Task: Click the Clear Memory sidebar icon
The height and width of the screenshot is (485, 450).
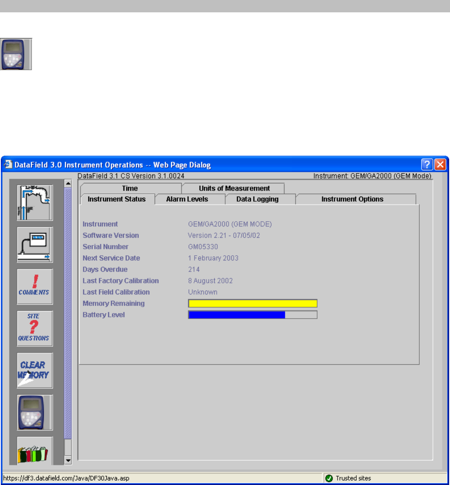Action: click(x=34, y=371)
